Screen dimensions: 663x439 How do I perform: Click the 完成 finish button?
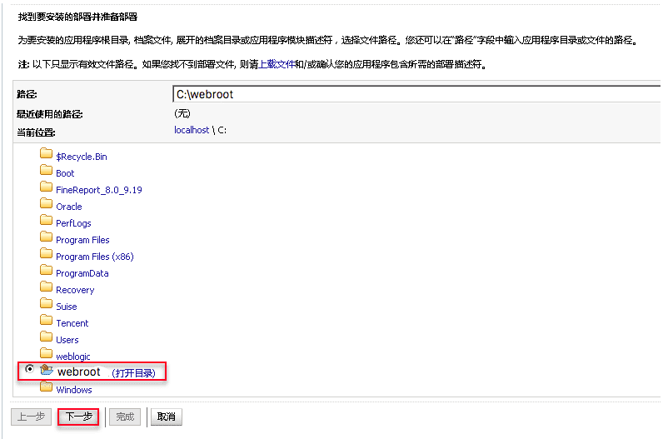125,417
